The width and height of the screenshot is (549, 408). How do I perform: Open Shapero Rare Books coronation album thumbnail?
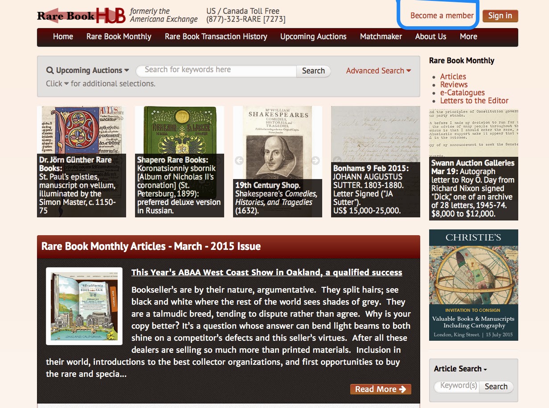coord(180,162)
